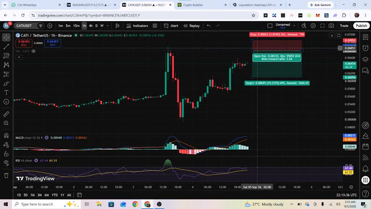Image resolution: width=371 pixels, height=209 pixels.
Task: Select the trend line drawing tool
Action: pos(6,47)
